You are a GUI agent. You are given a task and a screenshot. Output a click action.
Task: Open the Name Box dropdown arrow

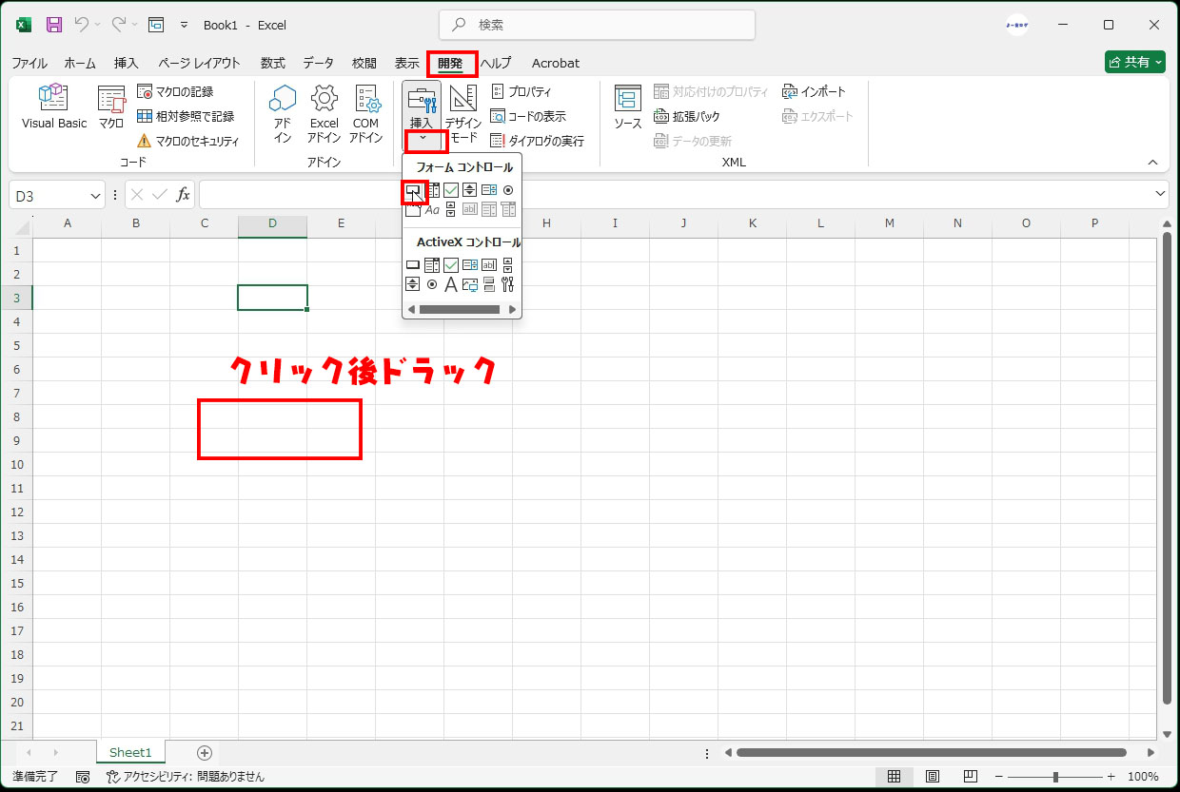point(95,195)
